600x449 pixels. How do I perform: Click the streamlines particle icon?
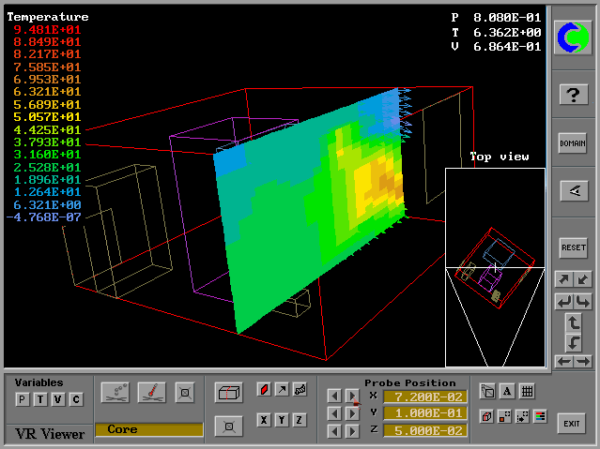(115, 391)
